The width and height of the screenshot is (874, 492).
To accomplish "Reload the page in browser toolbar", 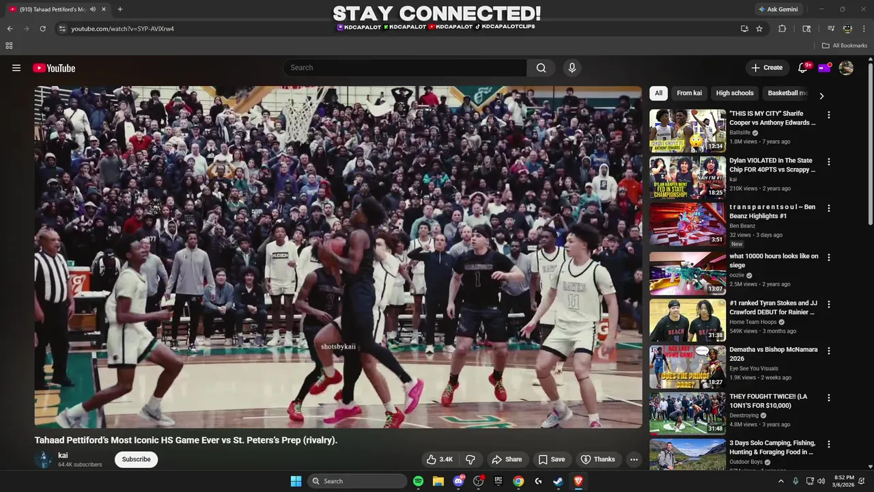I will [x=42, y=29].
